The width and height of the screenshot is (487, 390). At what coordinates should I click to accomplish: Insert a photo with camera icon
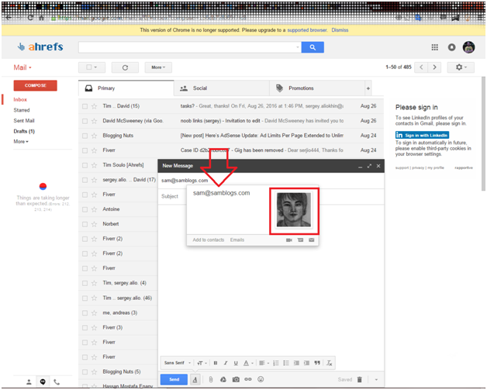point(236,379)
